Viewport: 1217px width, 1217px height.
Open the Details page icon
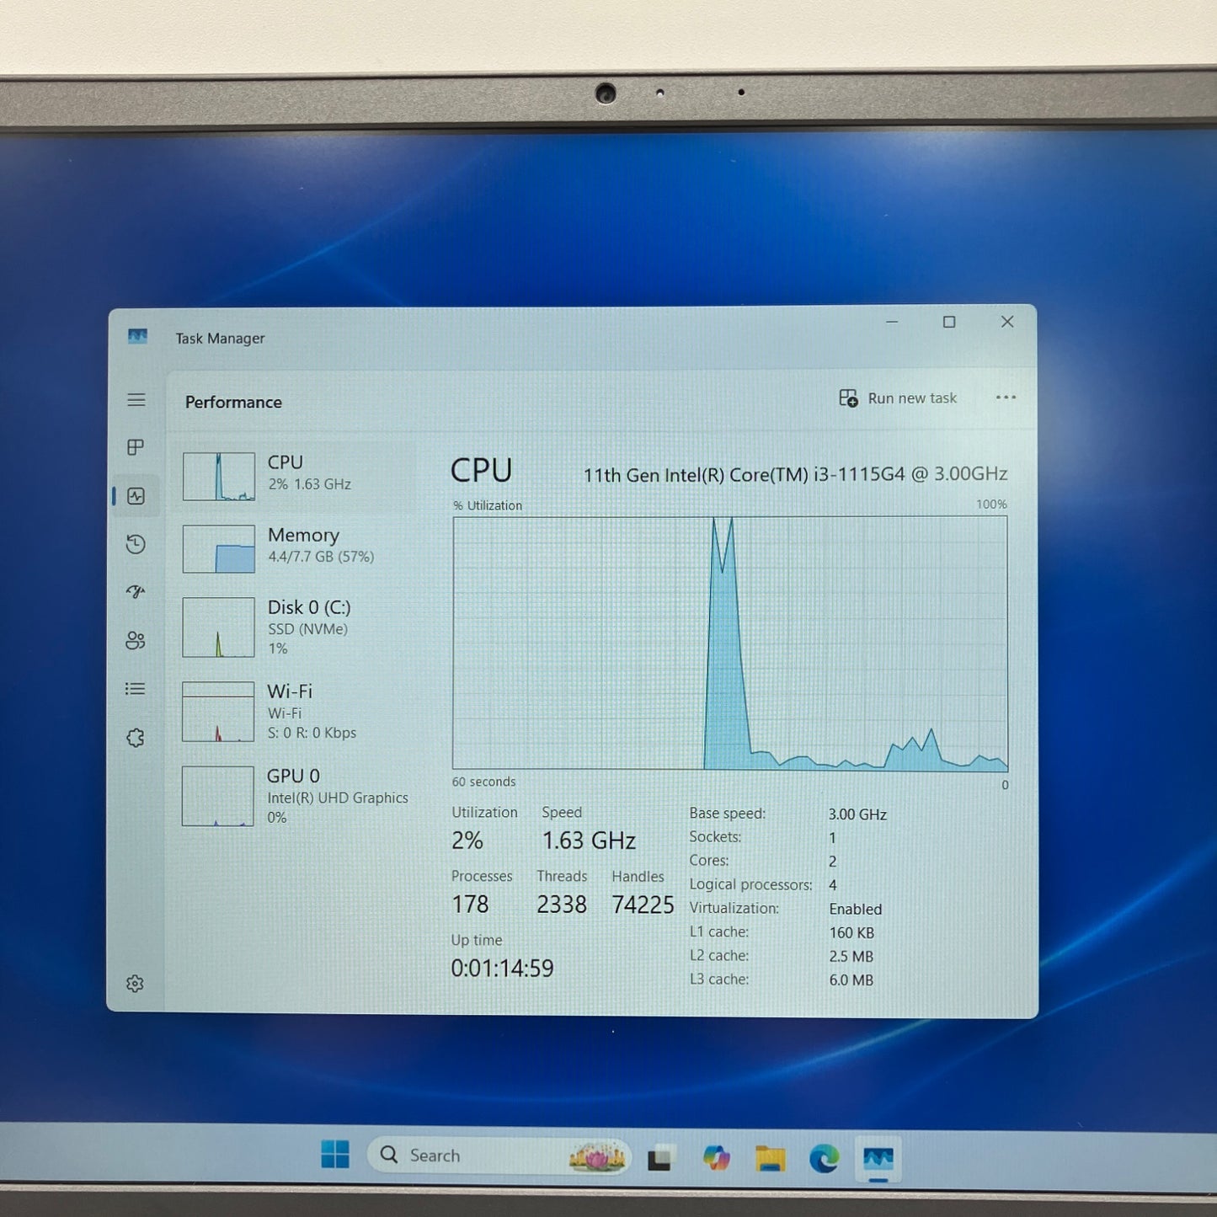[x=136, y=689]
